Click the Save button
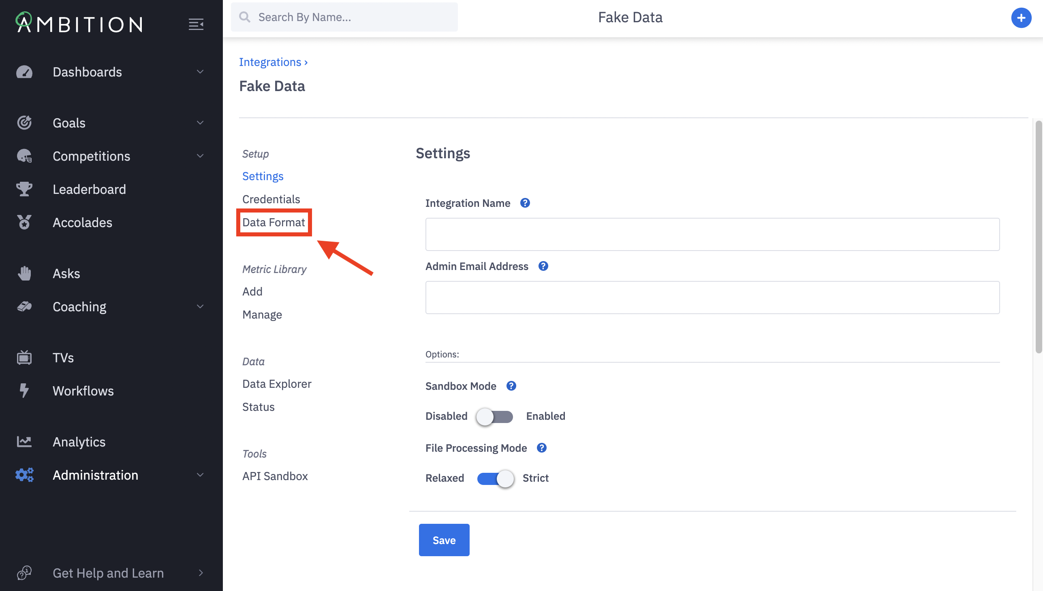This screenshot has height=591, width=1043. click(x=444, y=540)
